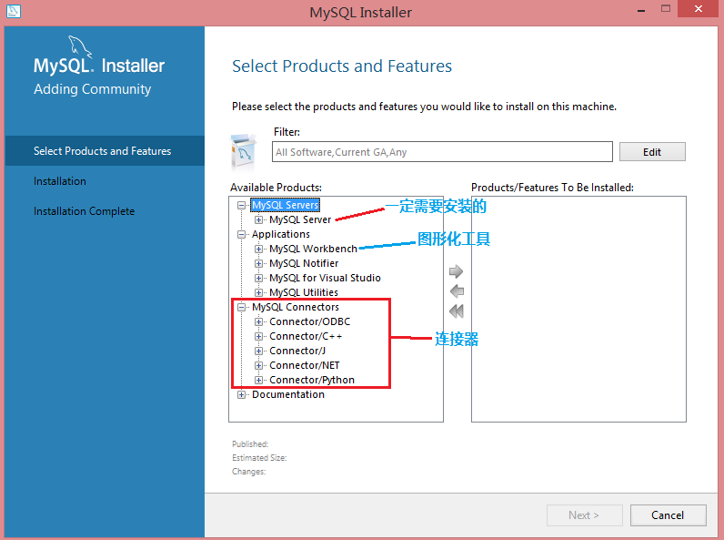Screen dimensions: 724x540
Task: Click the add-to-install right arrow
Action: [456, 271]
